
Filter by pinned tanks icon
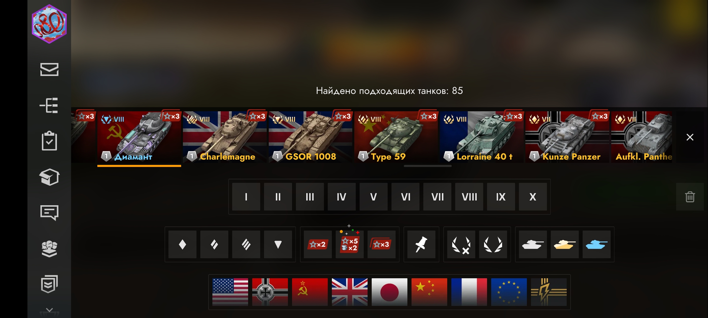pos(421,244)
